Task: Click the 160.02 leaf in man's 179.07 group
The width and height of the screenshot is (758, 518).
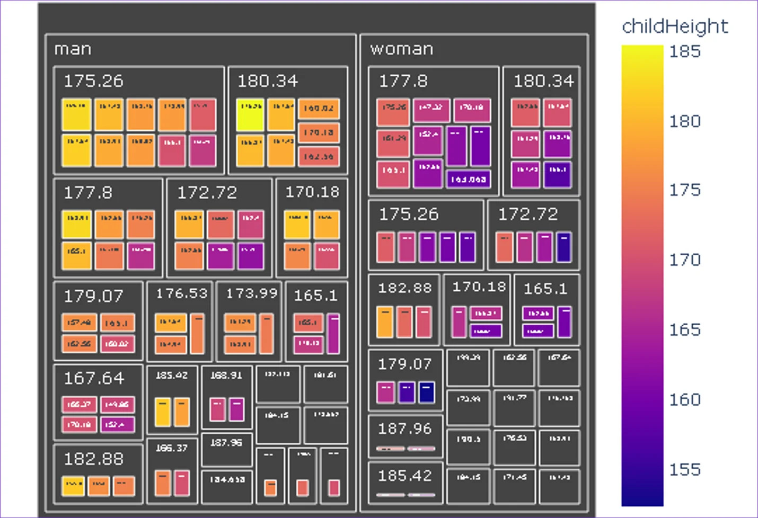Action: click(118, 344)
